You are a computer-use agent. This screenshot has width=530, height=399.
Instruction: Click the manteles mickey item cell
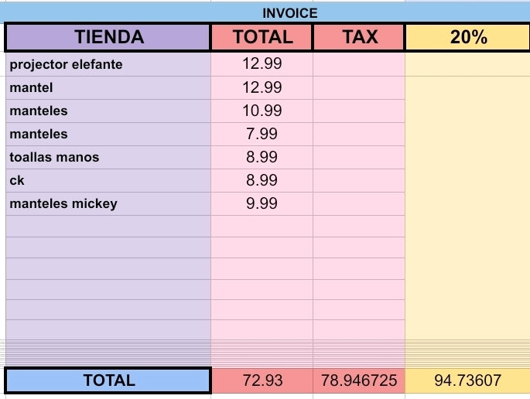108,203
